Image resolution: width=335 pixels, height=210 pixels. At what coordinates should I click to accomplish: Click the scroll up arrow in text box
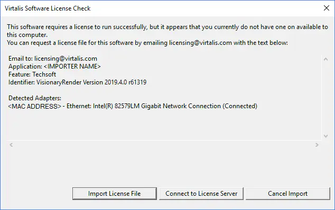point(325,59)
